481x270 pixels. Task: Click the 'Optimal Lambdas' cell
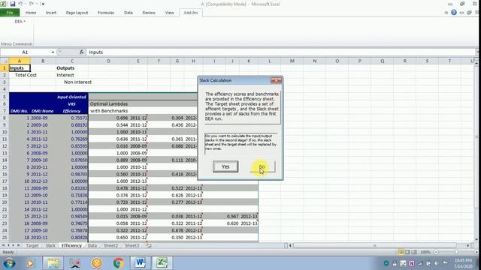[x=109, y=103]
